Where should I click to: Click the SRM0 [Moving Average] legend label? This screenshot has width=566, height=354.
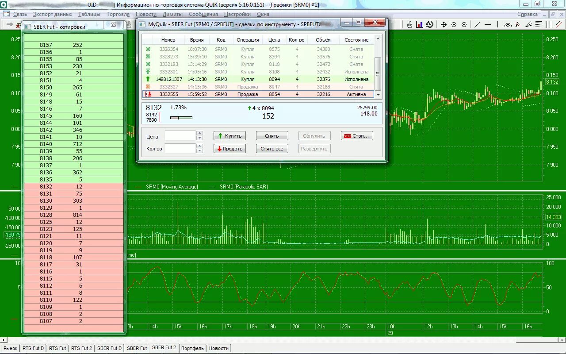172,187
